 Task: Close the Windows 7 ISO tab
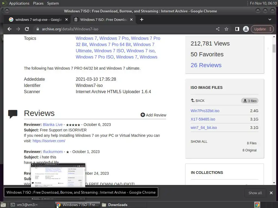[131, 19]
